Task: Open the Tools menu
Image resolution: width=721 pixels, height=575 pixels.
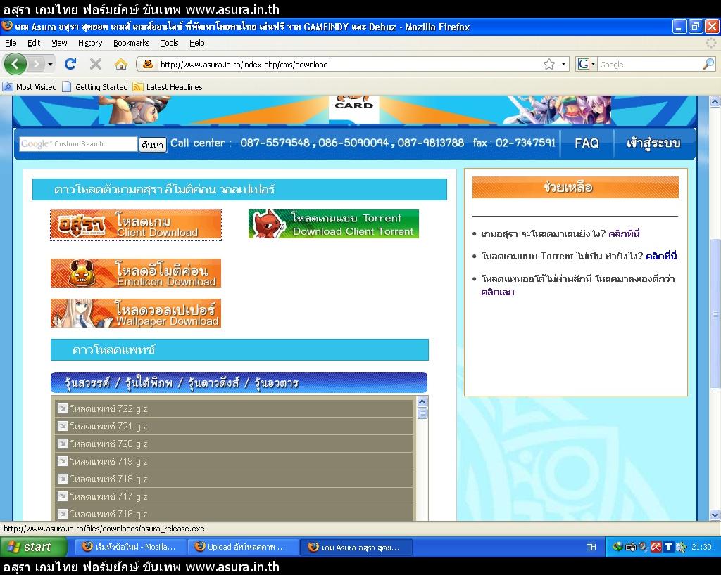Action: 169,43
